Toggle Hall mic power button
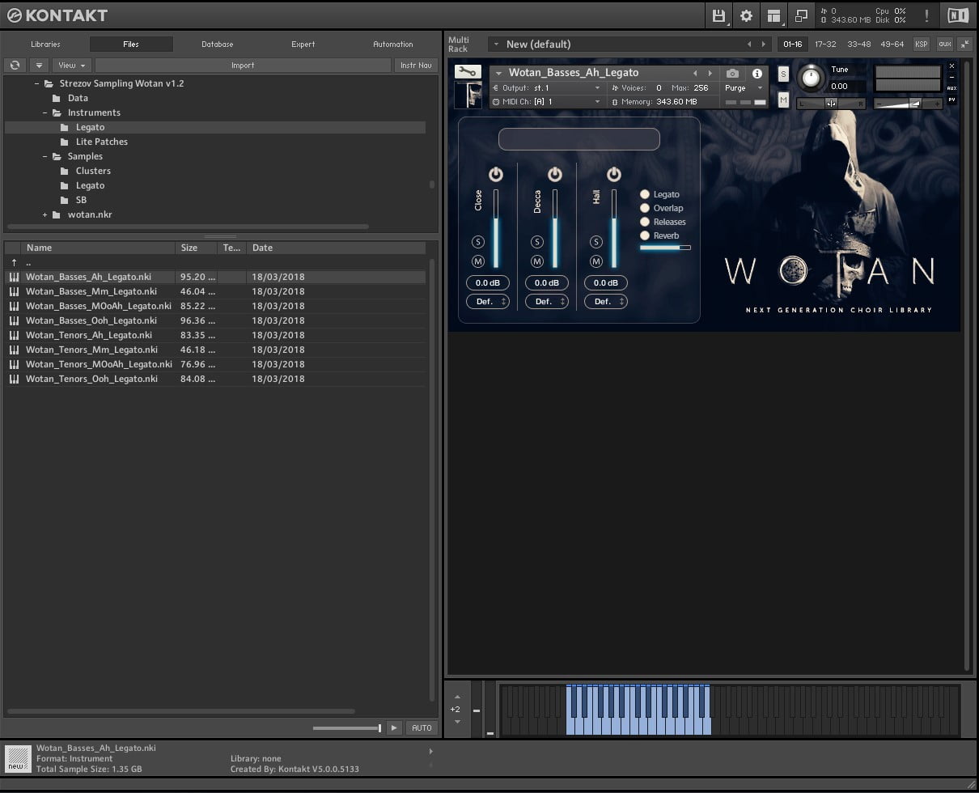979x793 pixels. click(614, 174)
